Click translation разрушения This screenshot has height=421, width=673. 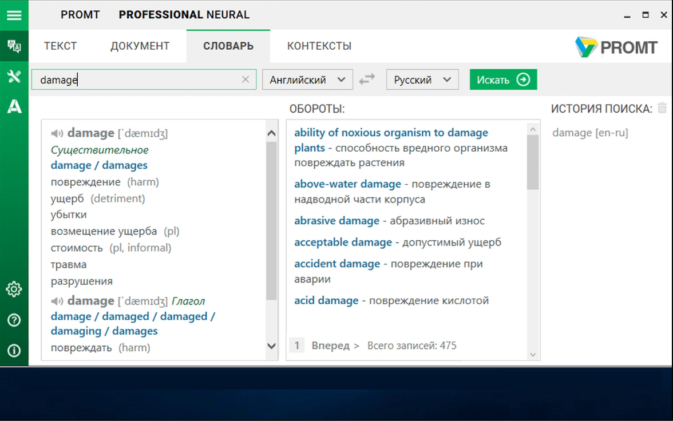(x=81, y=281)
